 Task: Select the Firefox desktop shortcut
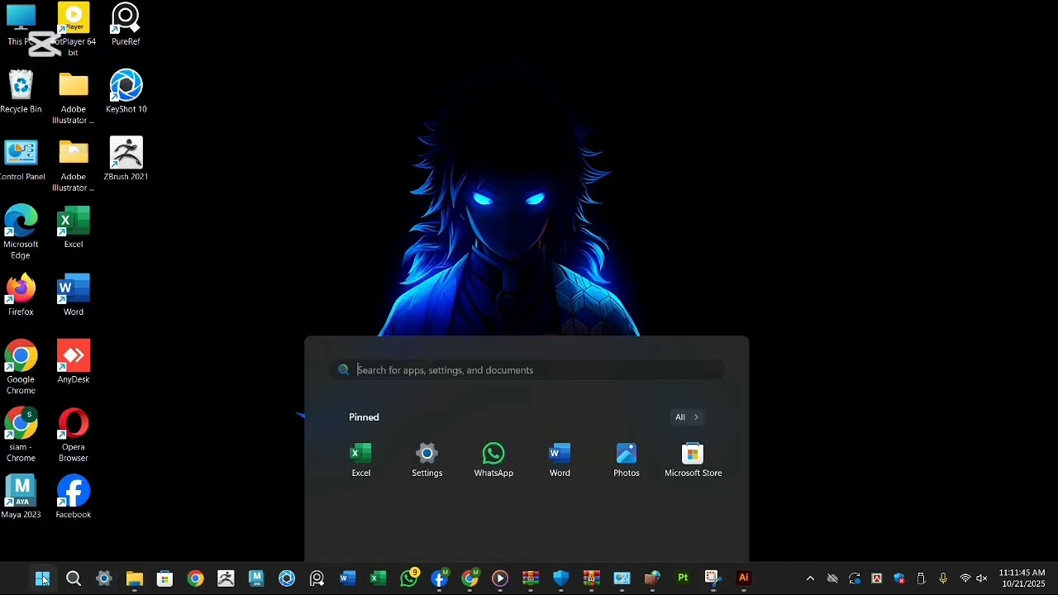tap(21, 295)
